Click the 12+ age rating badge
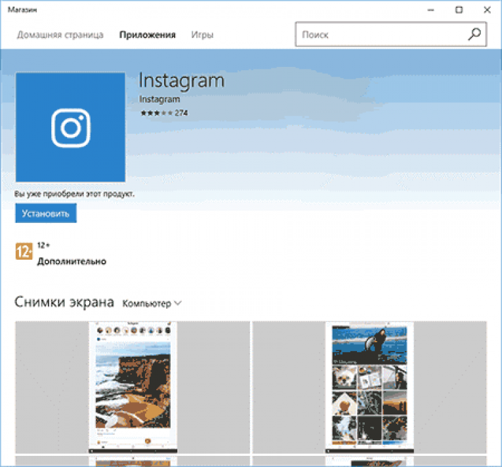 tap(24, 251)
